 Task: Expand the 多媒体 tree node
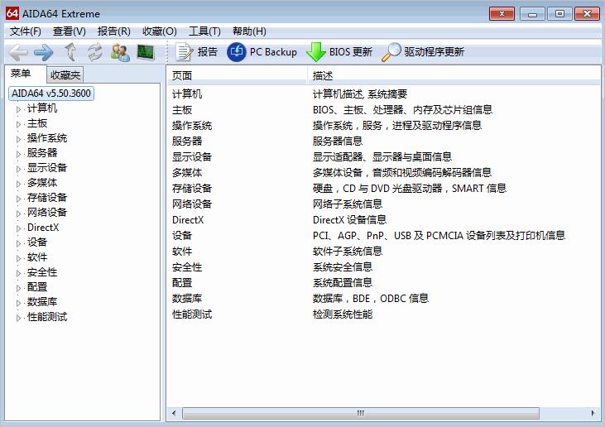(x=18, y=184)
